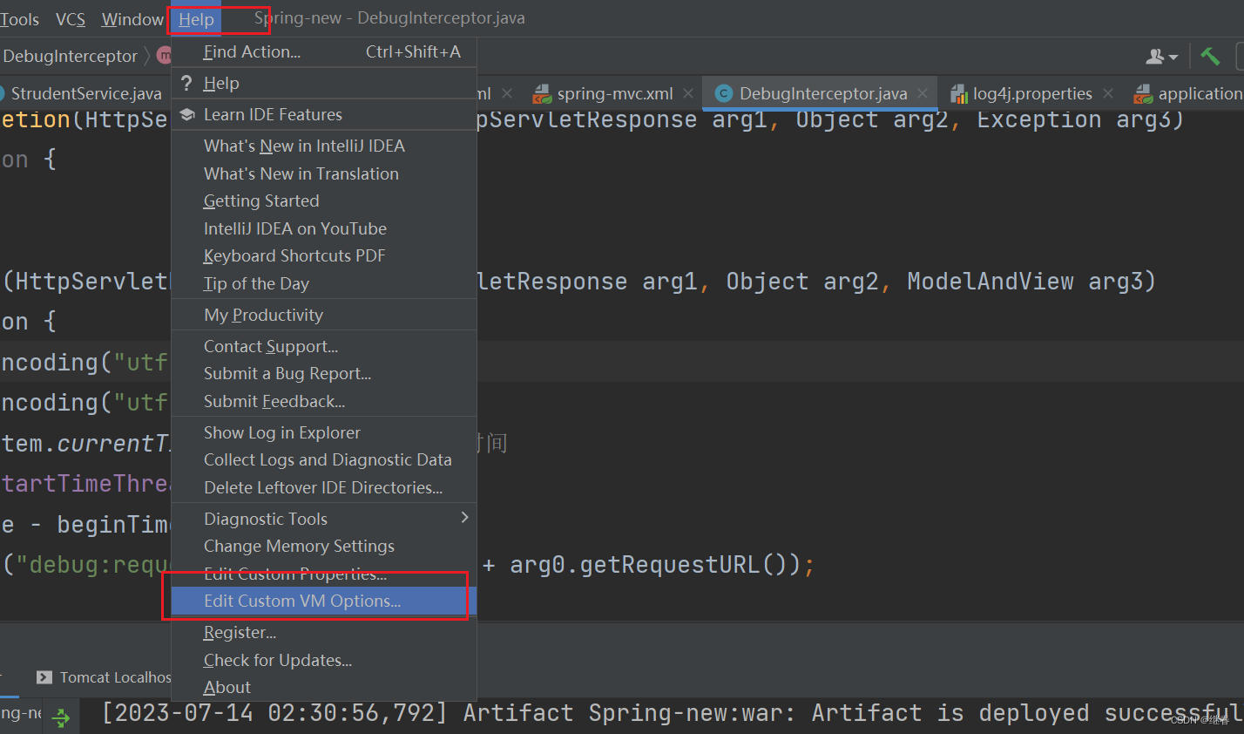Open Getting Started
Screen dimensions: 1244x734
tap(324, 201)
